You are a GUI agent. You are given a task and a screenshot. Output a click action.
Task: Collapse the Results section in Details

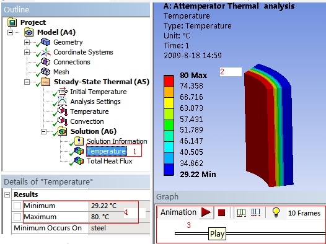click(x=7, y=194)
